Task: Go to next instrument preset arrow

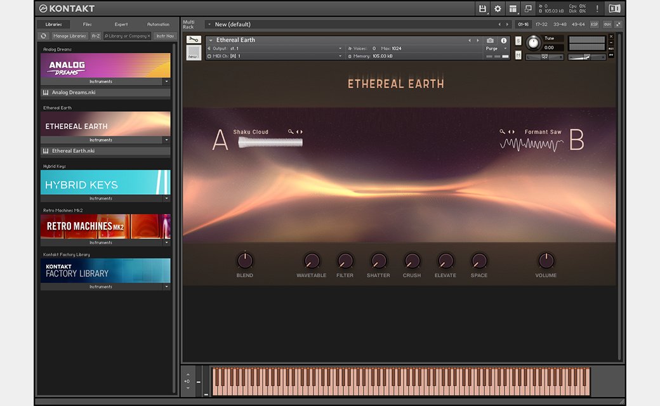Action: (478, 41)
